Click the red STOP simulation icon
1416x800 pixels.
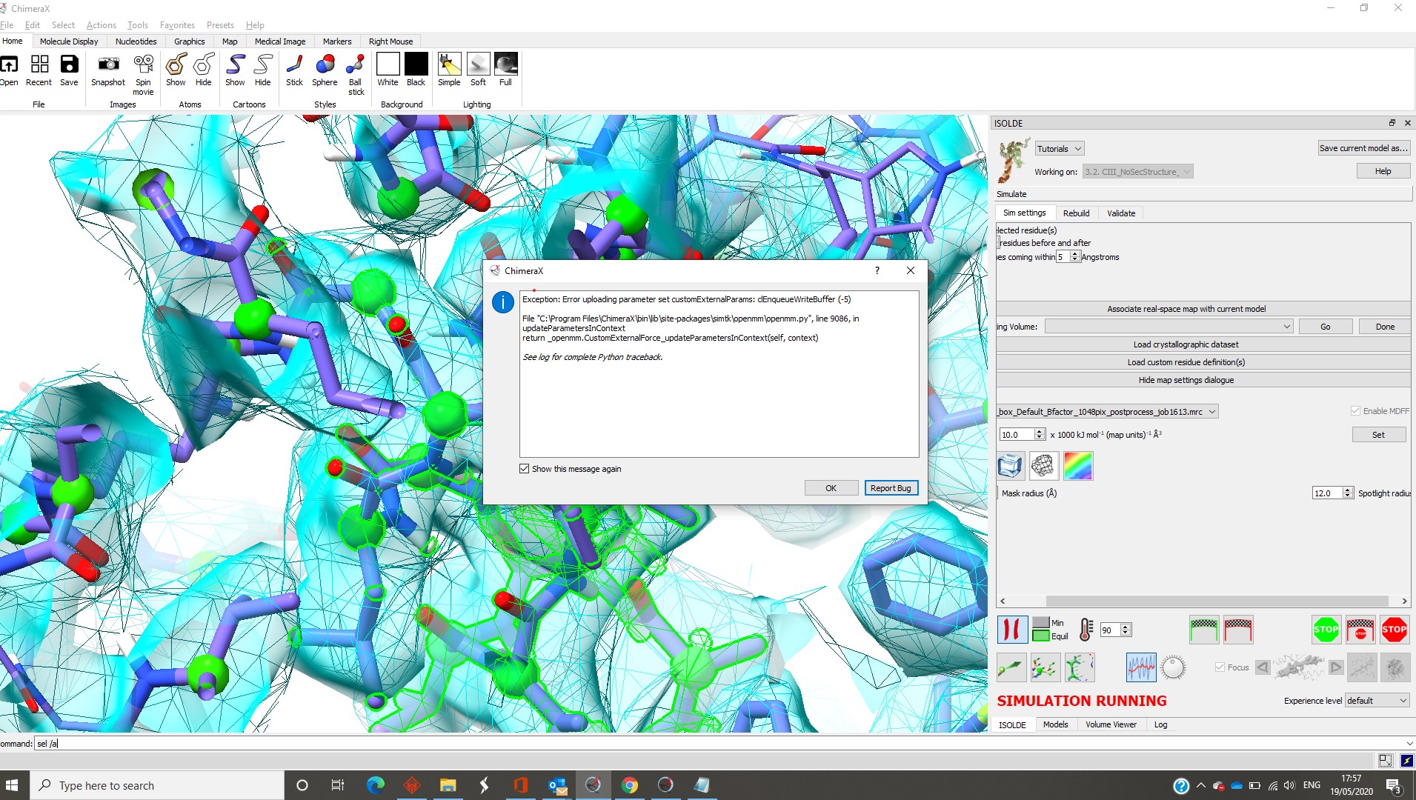coord(1394,630)
